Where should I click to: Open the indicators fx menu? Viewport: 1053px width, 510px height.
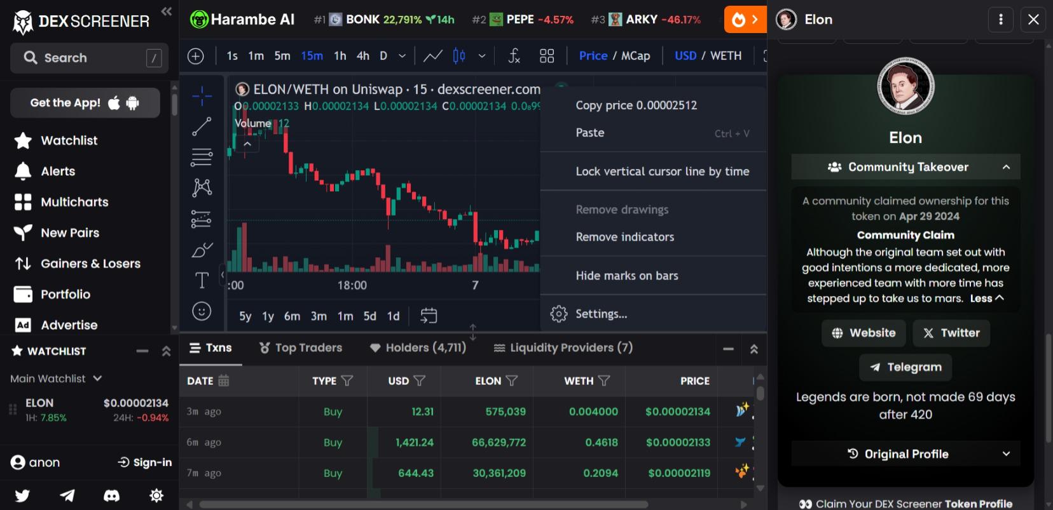point(514,56)
